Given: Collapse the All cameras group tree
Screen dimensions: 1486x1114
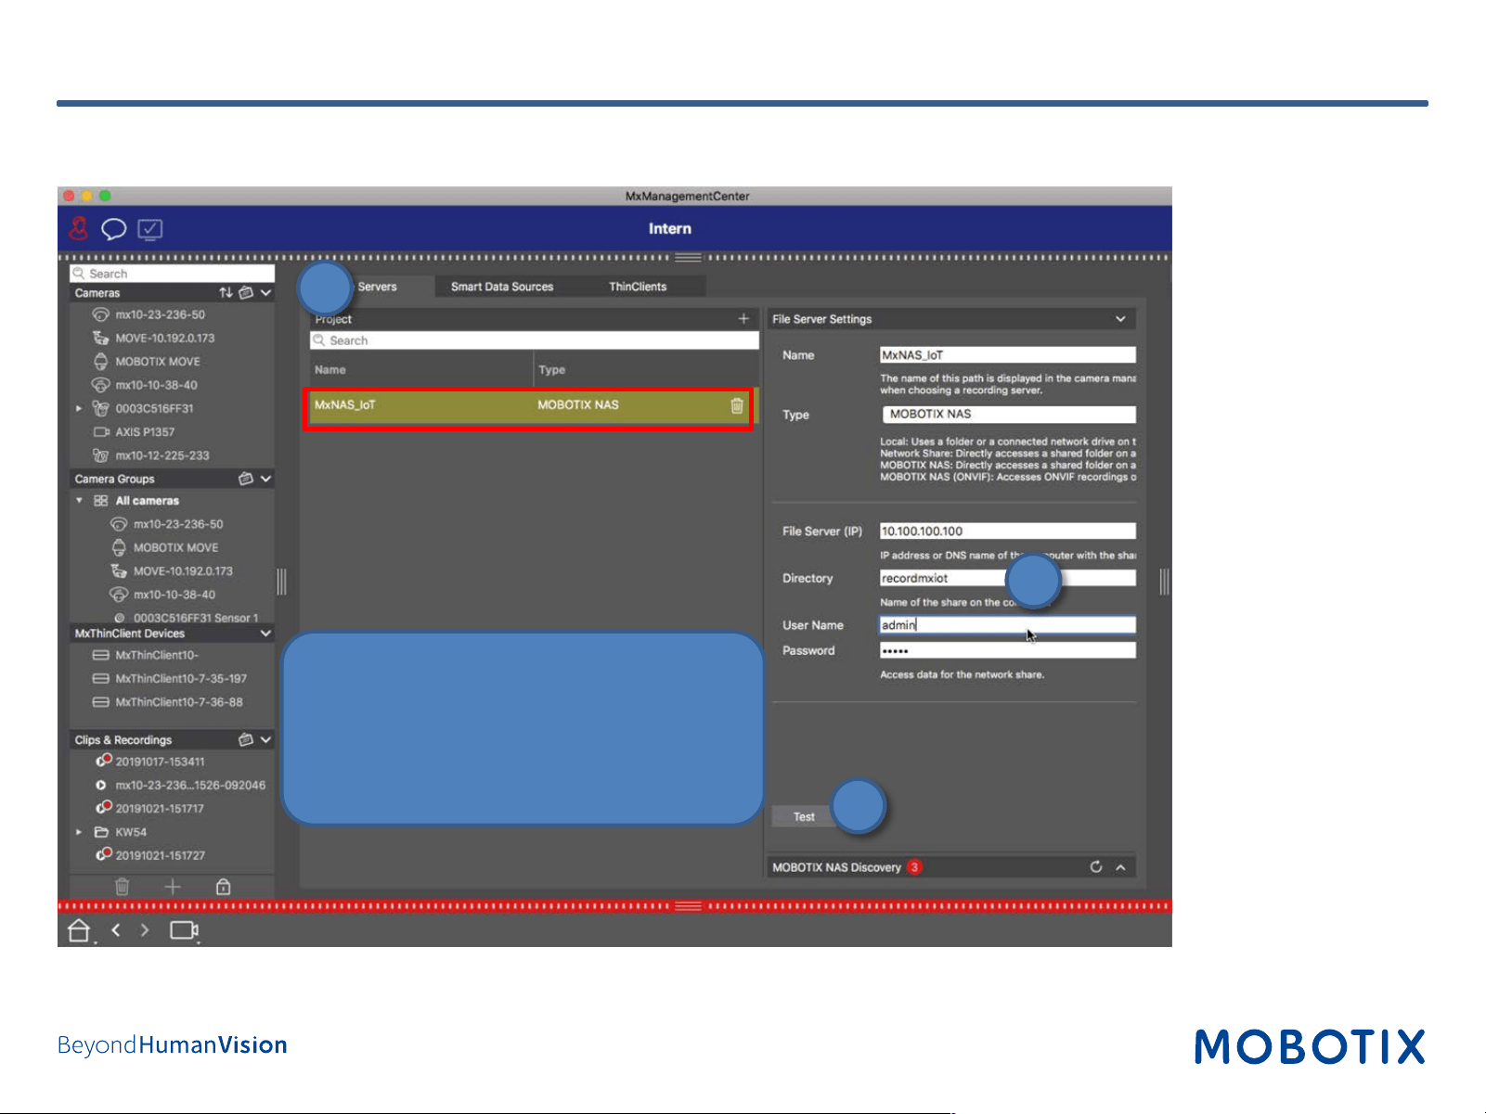Looking at the screenshot, I should coord(79,500).
